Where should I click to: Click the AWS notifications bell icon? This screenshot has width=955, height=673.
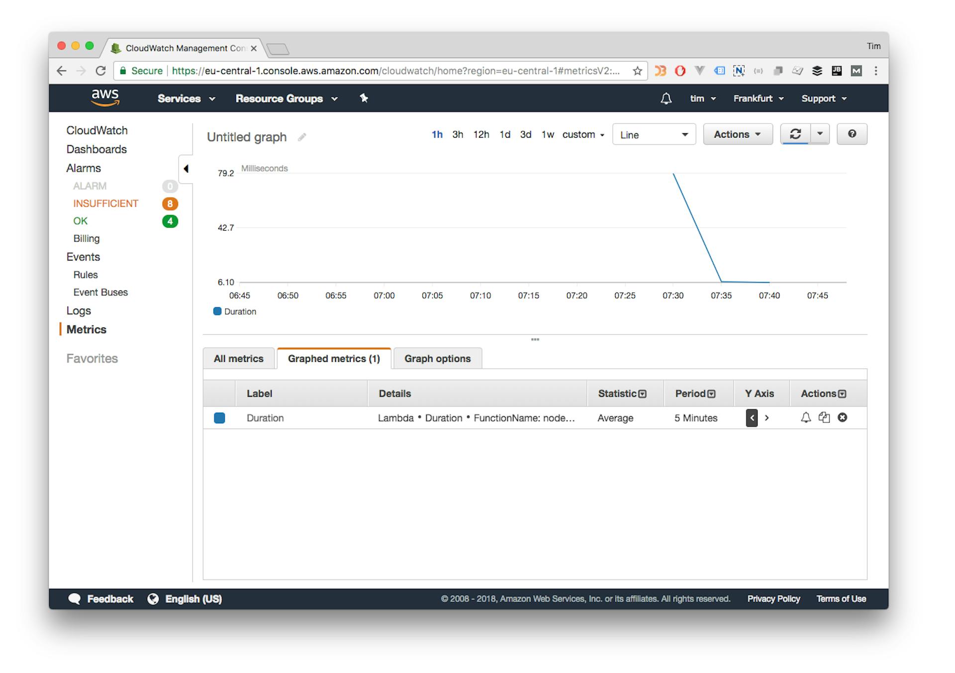point(666,98)
